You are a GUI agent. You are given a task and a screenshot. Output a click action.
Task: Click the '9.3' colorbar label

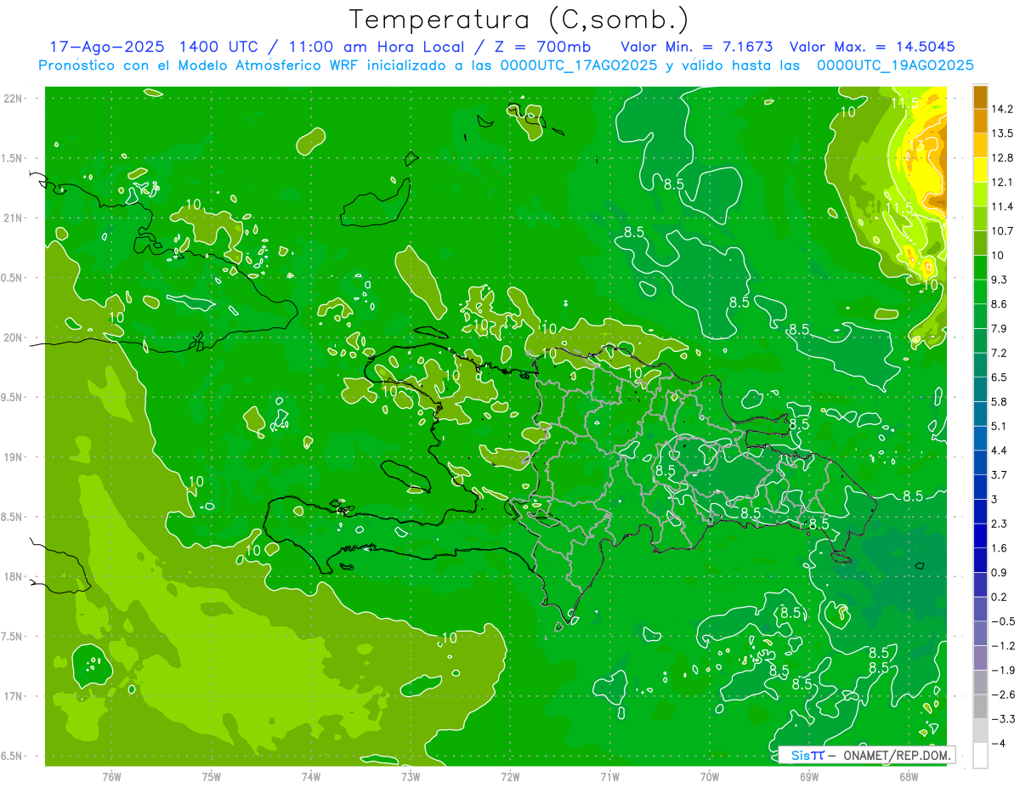(x=1000, y=280)
